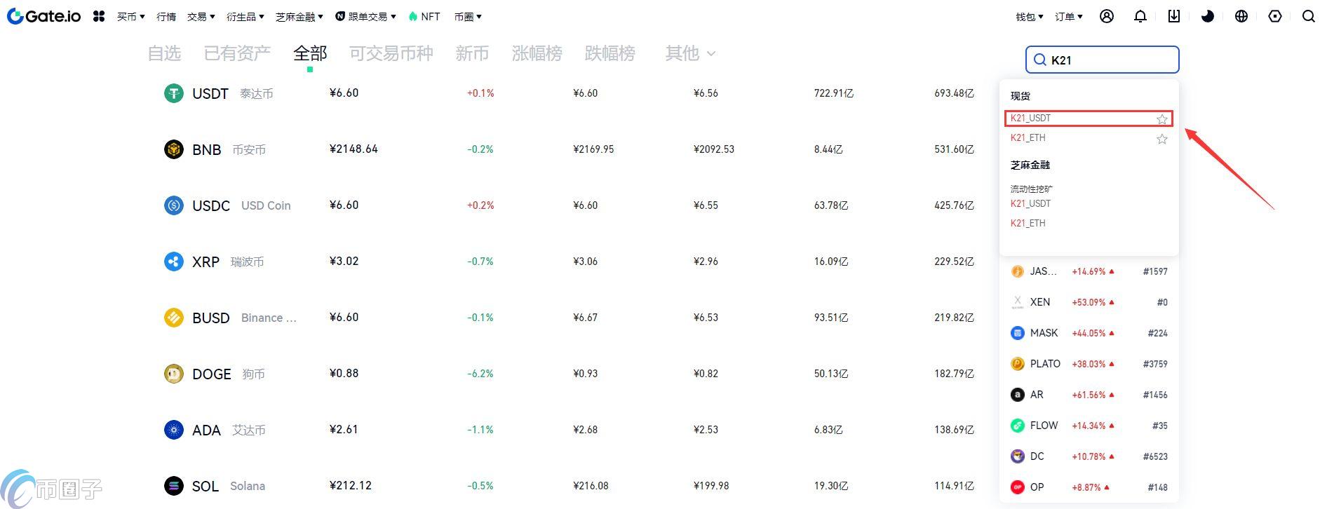The image size is (1327, 509).
Task: Open the NFT link in navigation
Action: coord(424,17)
